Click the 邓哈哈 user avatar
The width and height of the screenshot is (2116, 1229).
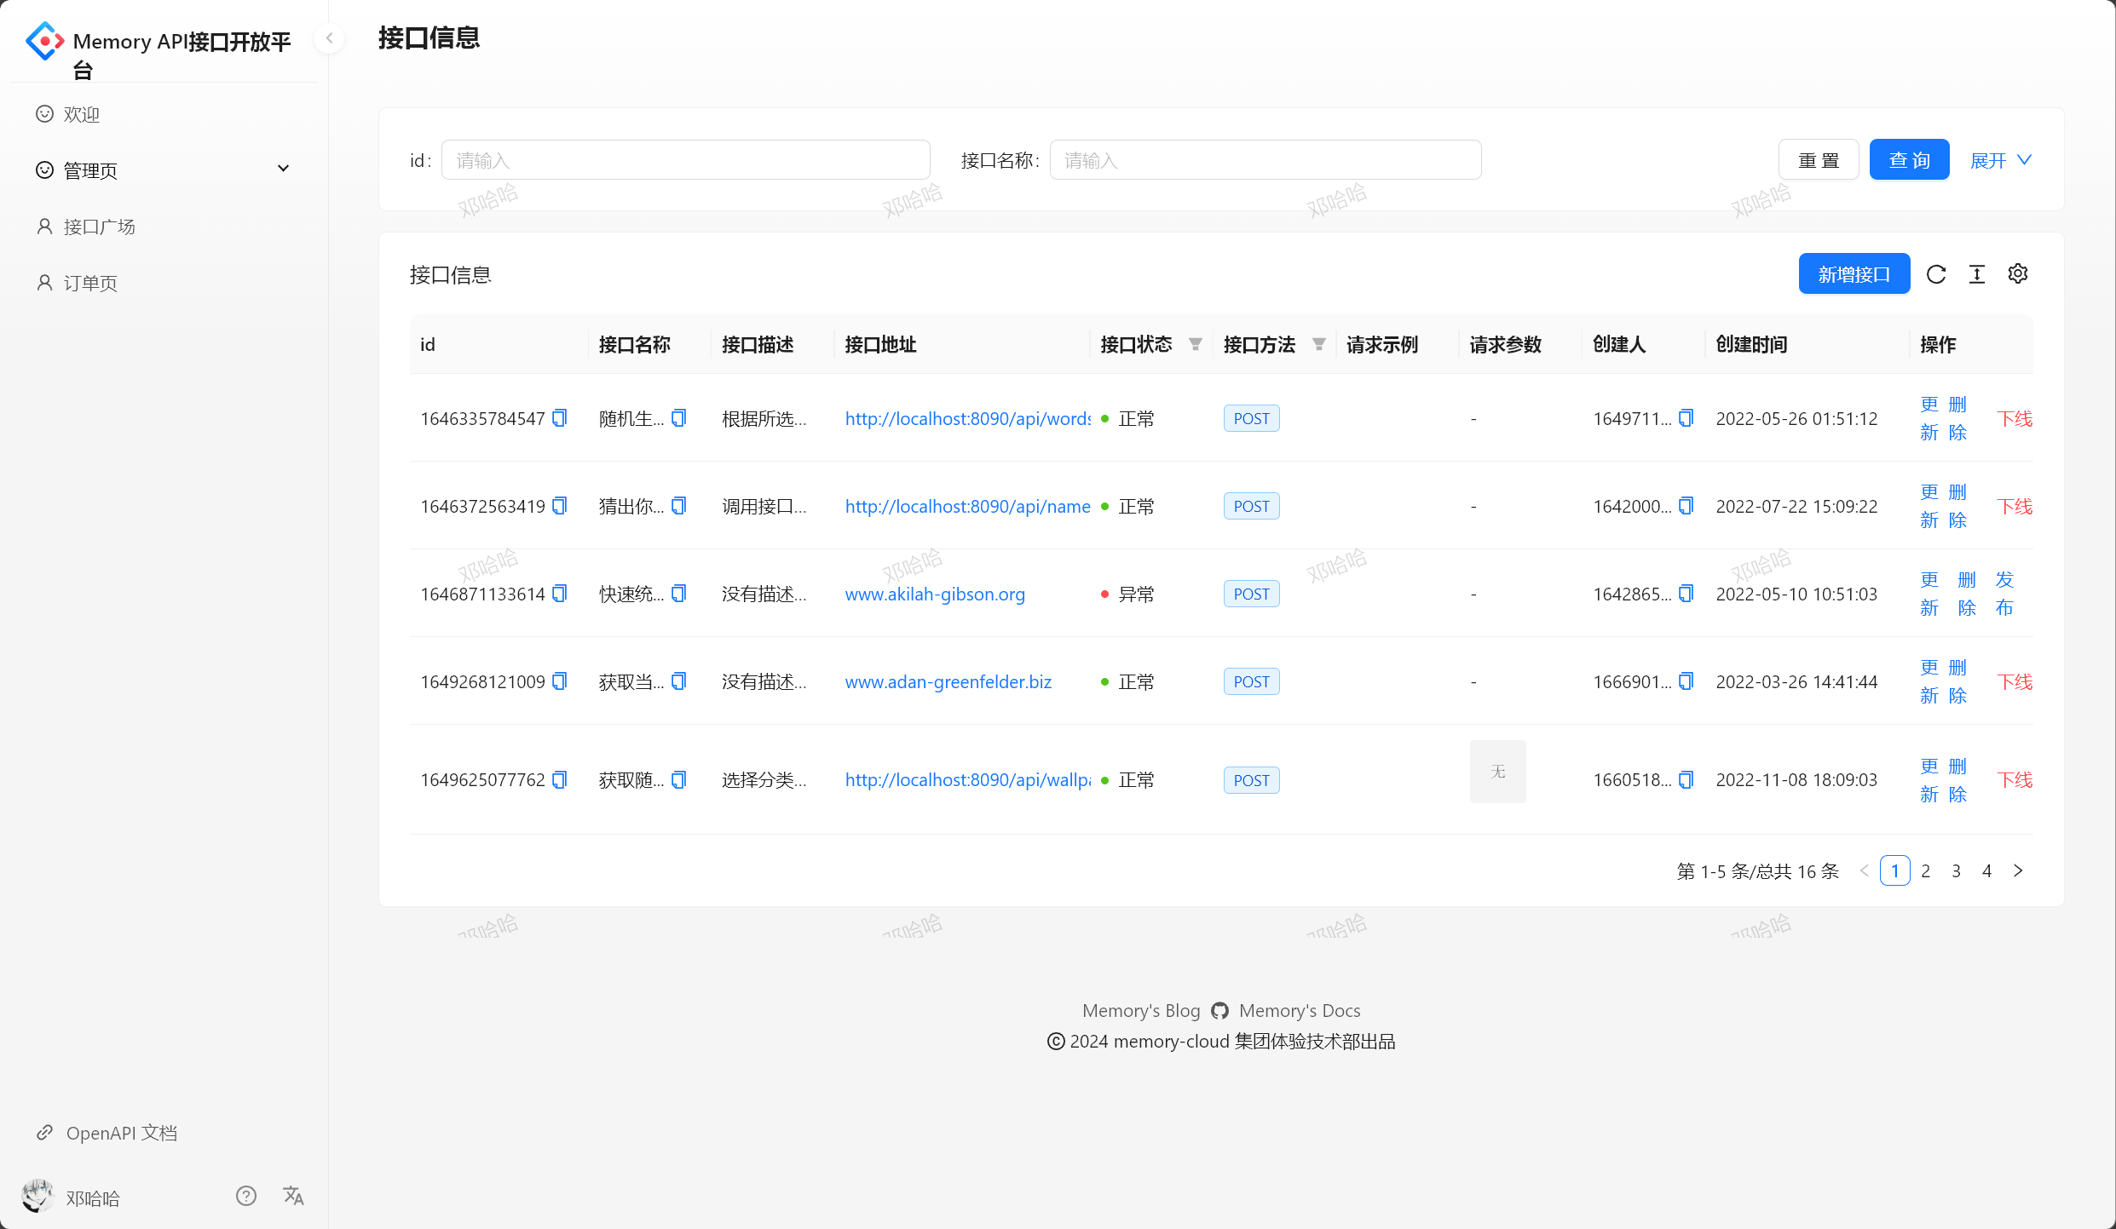pos(37,1197)
